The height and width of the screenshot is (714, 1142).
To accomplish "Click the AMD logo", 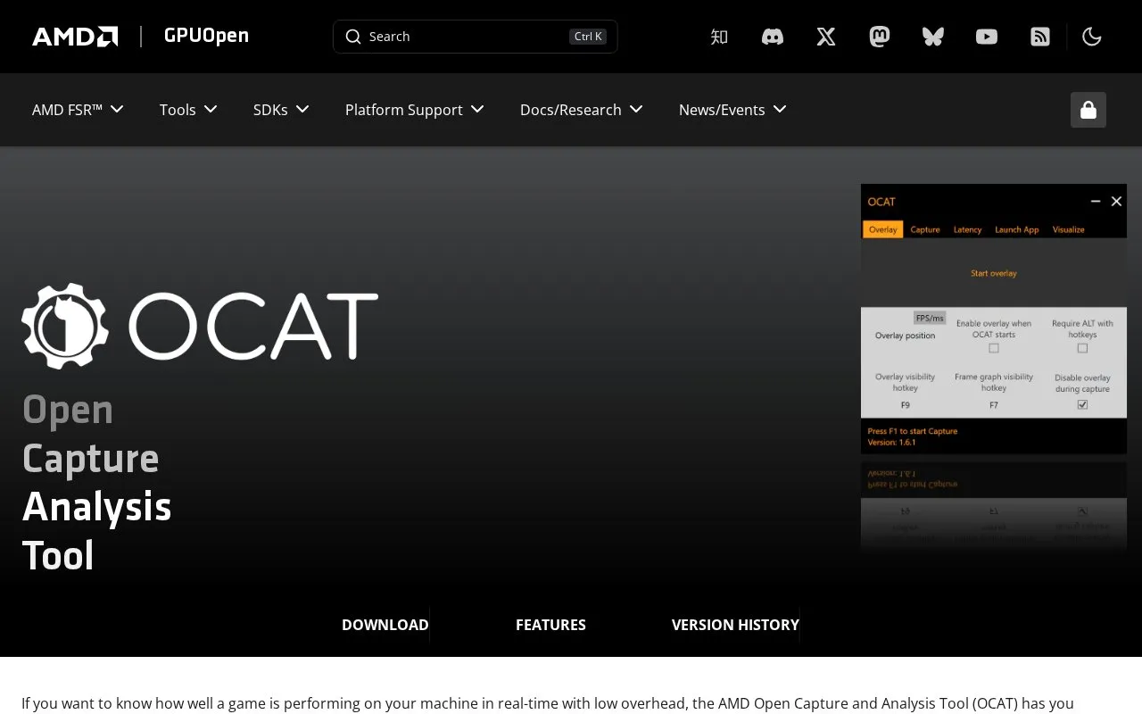I will [75, 37].
